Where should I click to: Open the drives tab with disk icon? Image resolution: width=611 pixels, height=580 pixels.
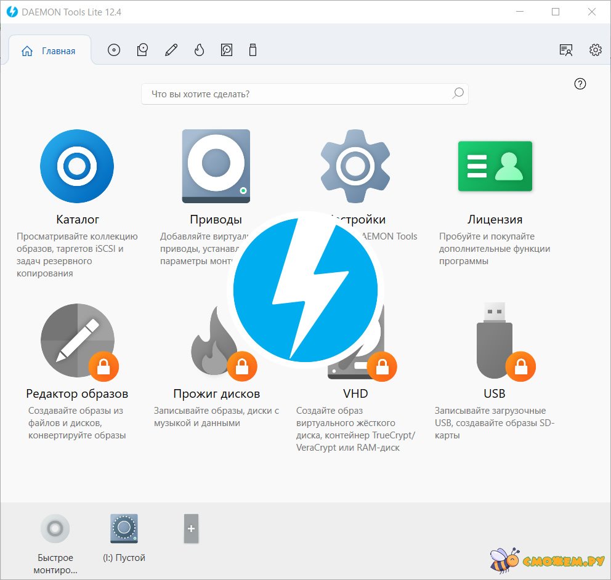pos(142,50)
